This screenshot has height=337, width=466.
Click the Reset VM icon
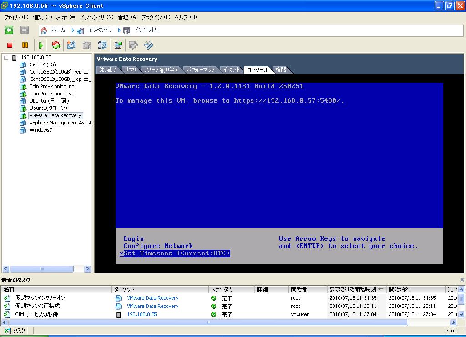pos(56,45)
